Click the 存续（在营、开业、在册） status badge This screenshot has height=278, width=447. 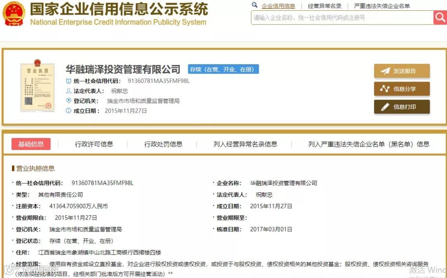pos(223,69)
